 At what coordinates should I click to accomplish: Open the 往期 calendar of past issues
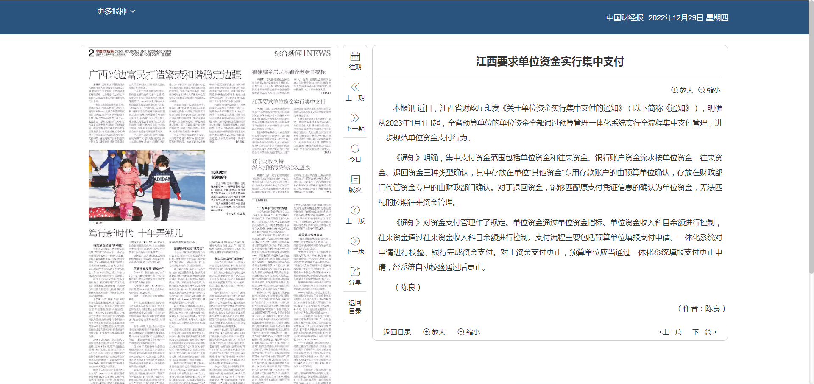click(x=355, y=60)
